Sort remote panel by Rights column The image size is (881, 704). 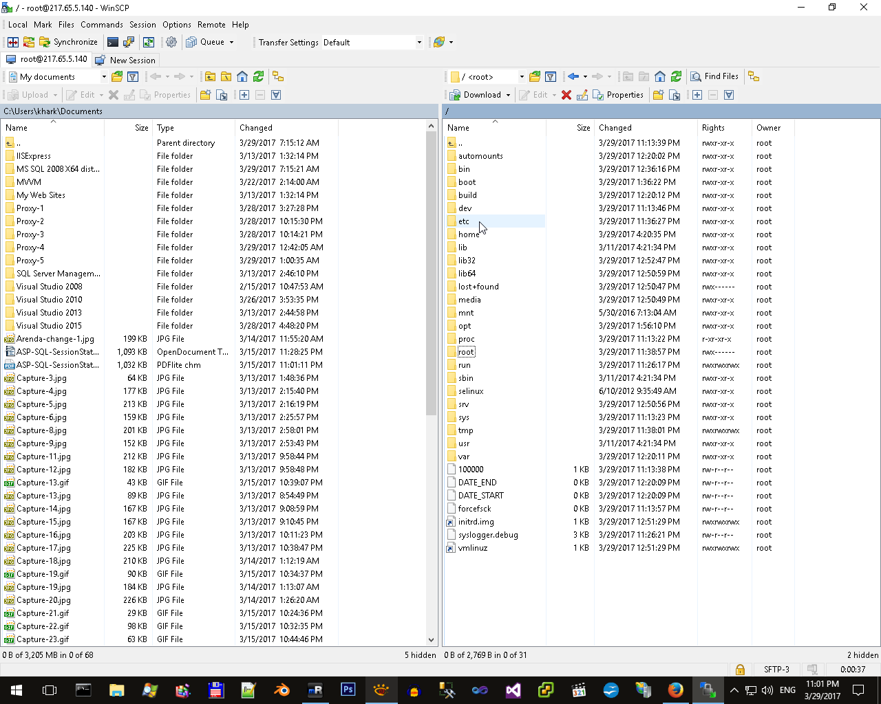pos(724,128)
